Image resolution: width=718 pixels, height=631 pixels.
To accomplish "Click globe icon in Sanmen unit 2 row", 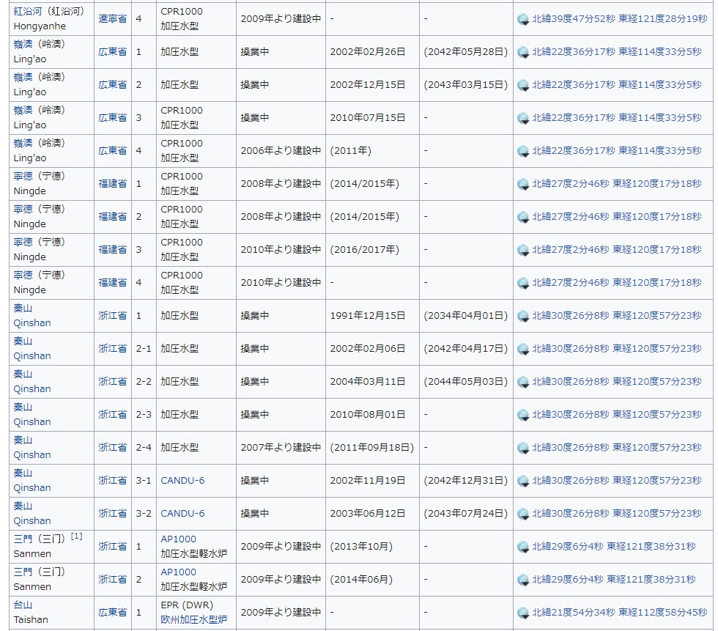I will tap(523, 580).
